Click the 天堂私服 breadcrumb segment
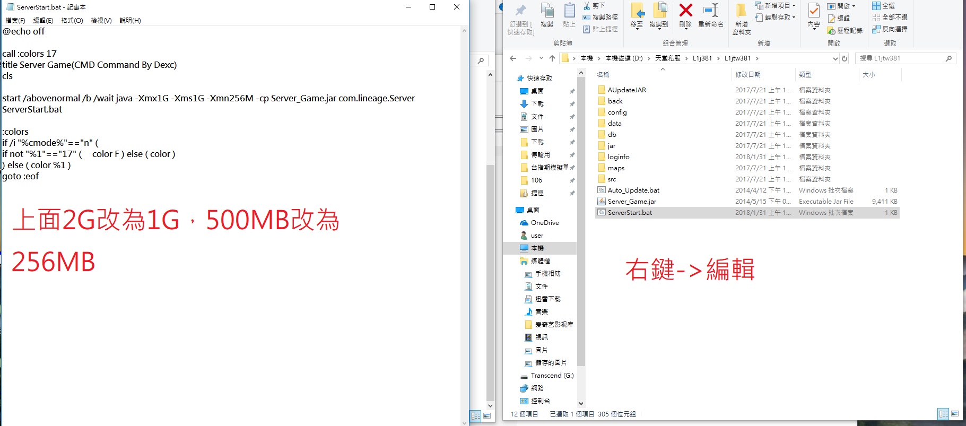The image size is (966, 426). [668, 58]
